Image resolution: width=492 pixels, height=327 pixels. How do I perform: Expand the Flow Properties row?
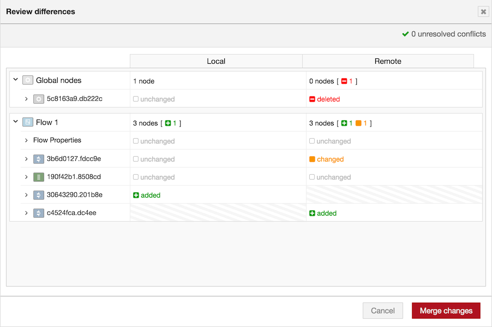point(26,140)
